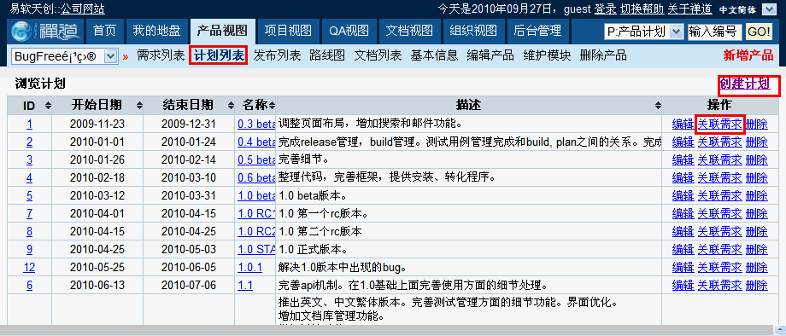
Task: Click the 创建计划 link
Action: pos(744,84)
